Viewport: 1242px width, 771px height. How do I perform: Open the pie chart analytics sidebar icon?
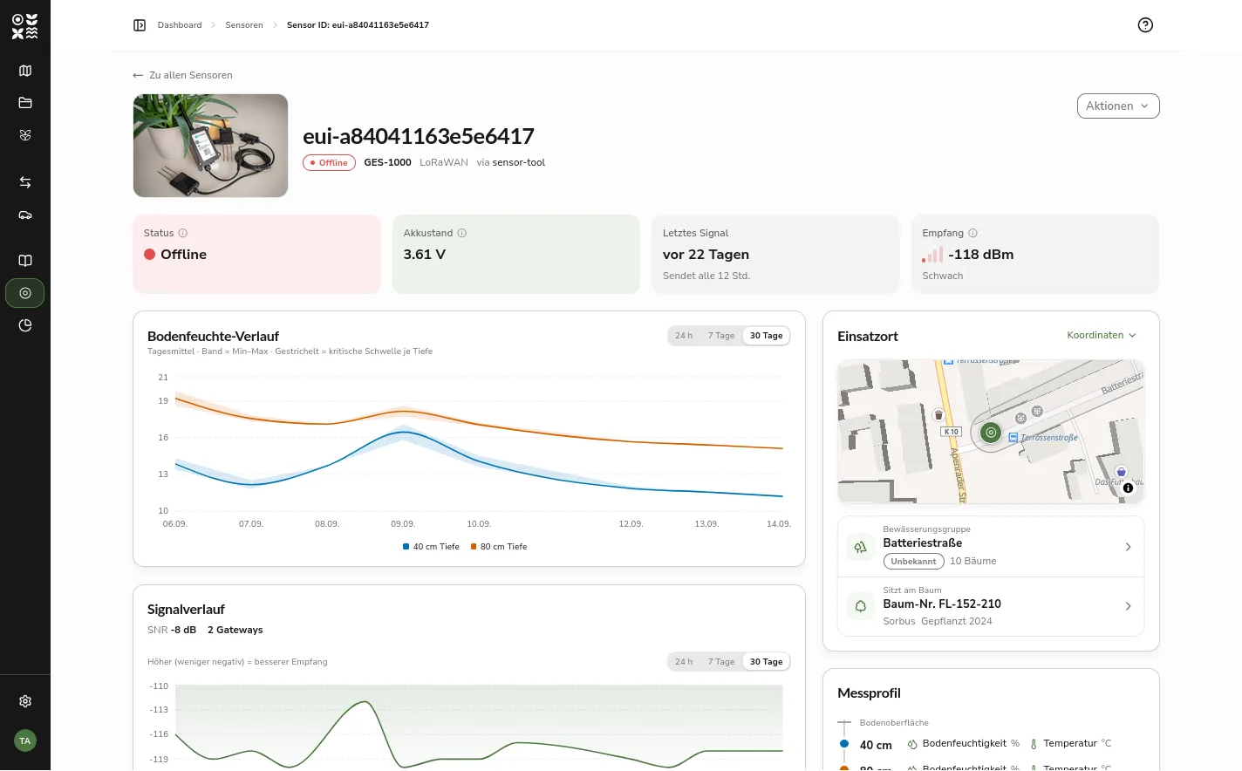(x=25, y=325)
